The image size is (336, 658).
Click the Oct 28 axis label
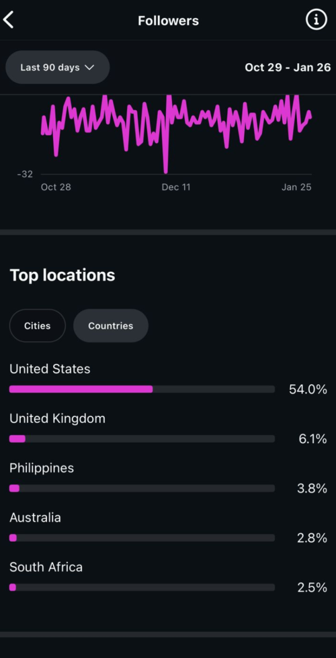point(56,187)
